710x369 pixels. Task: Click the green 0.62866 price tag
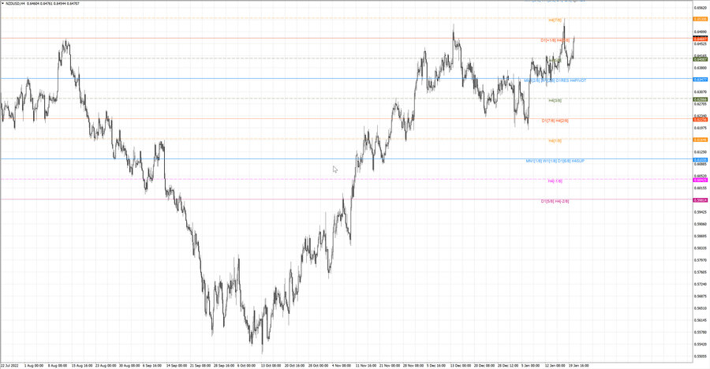point(701,99)
